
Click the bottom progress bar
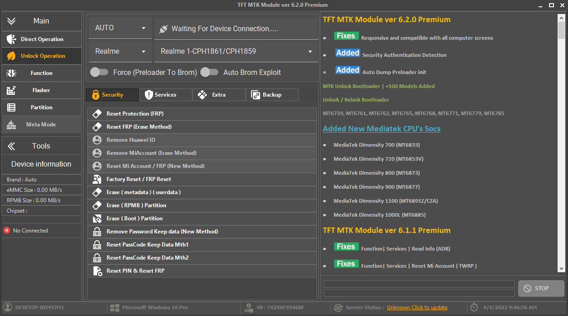tap(419, 293)
